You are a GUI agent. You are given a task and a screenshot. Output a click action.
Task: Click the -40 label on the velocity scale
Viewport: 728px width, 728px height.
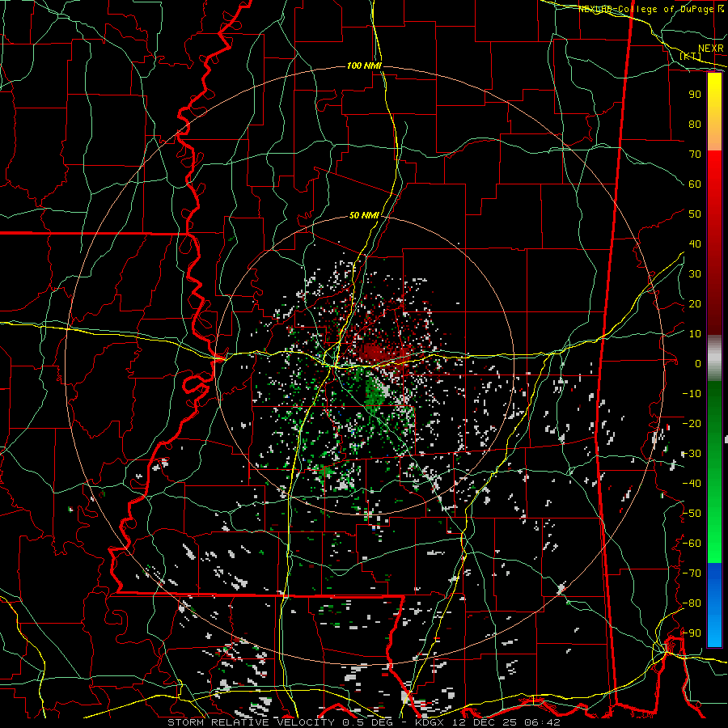pos(692,484)
